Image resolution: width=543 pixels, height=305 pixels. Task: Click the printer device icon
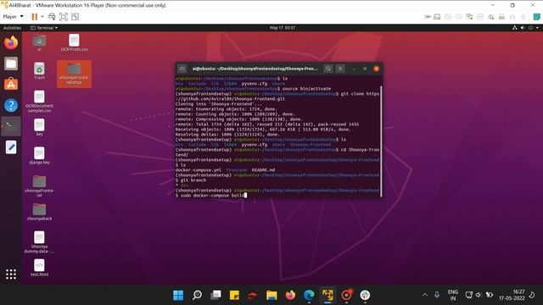point(501,17)
